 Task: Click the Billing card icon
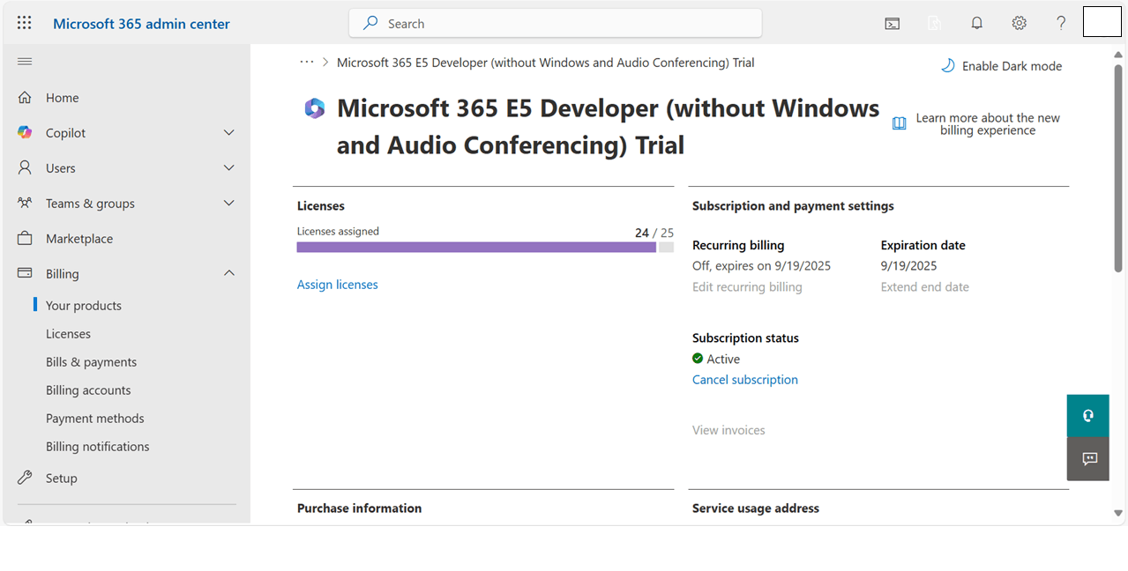25,274
